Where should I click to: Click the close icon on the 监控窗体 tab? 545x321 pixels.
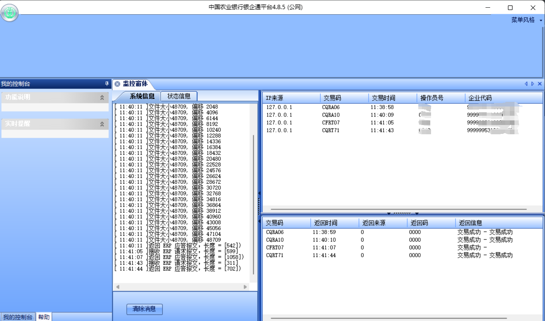tap(117, 84)
